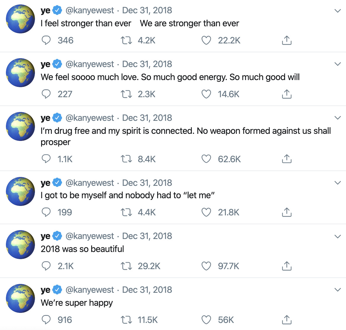
Task: Open the Dec 31, 2018 timestamp on "2018 was so beautiful"
Action: pos(147,236)
